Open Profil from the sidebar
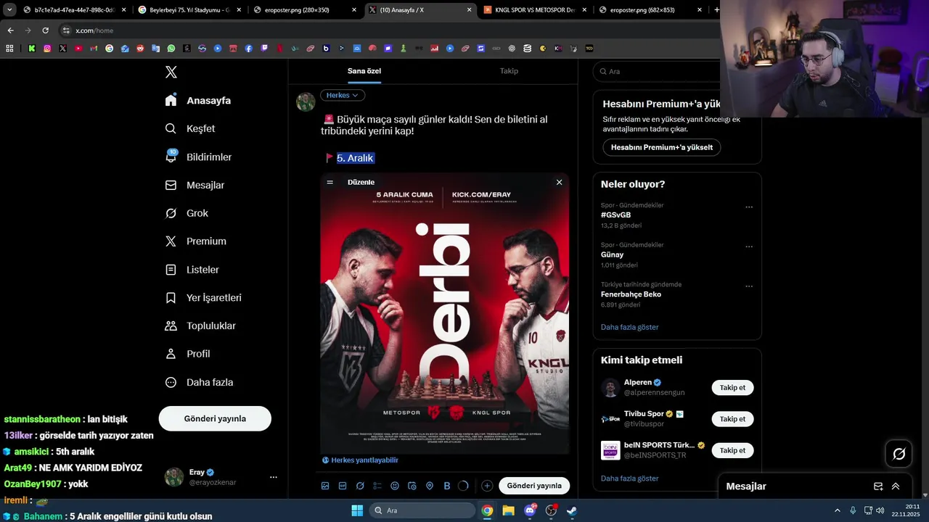 (x=187, y=354)
